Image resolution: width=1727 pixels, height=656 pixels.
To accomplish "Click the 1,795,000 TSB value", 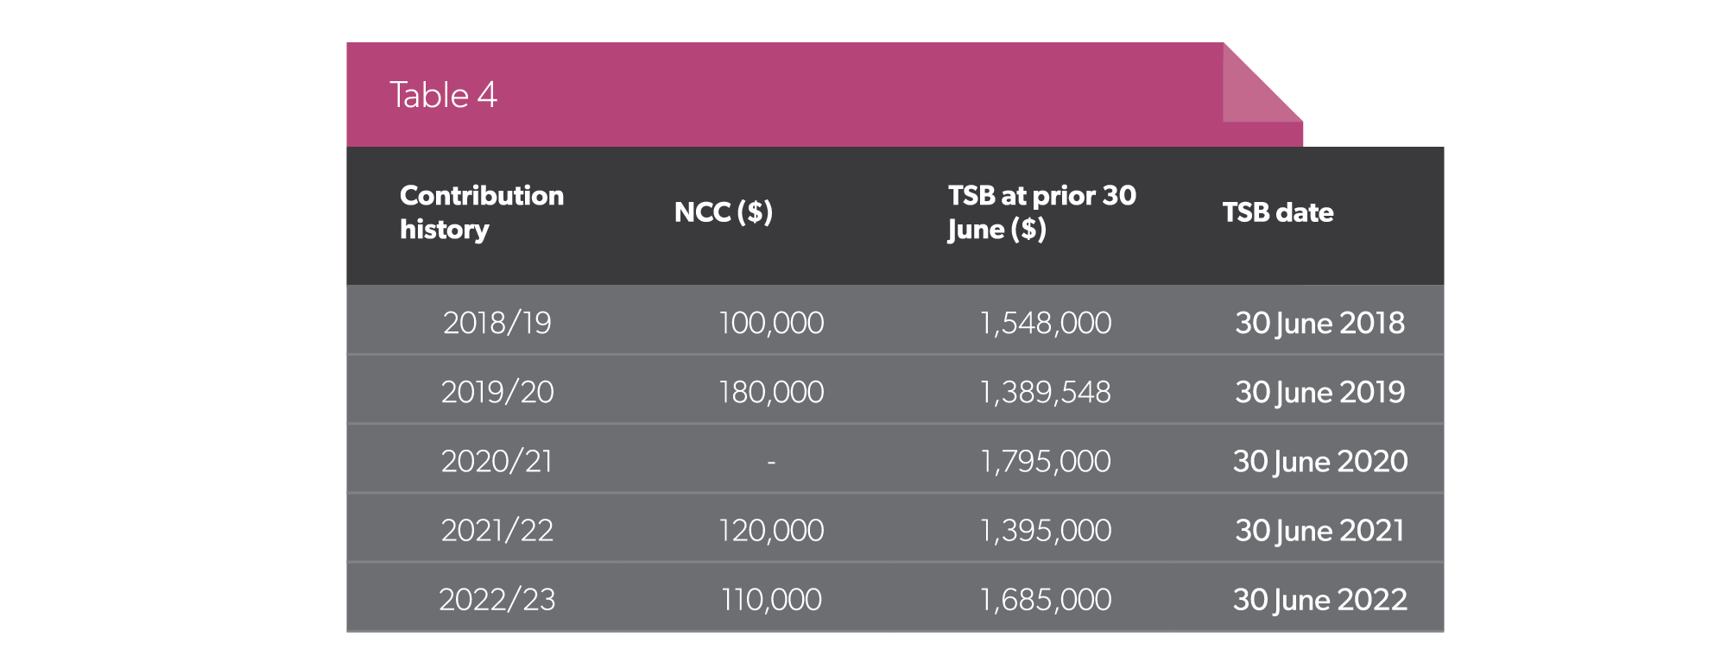I will pyautogui.click(x=1046, y=461).
